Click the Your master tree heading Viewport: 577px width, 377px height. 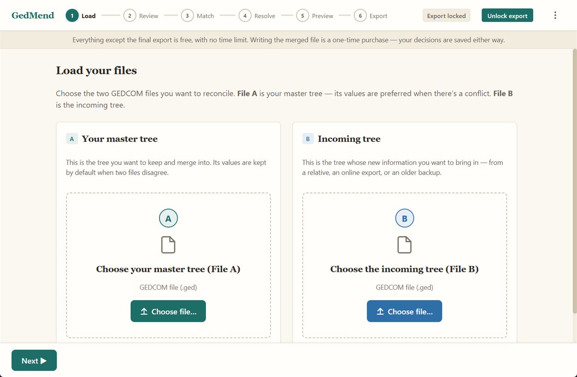point(120,139)
